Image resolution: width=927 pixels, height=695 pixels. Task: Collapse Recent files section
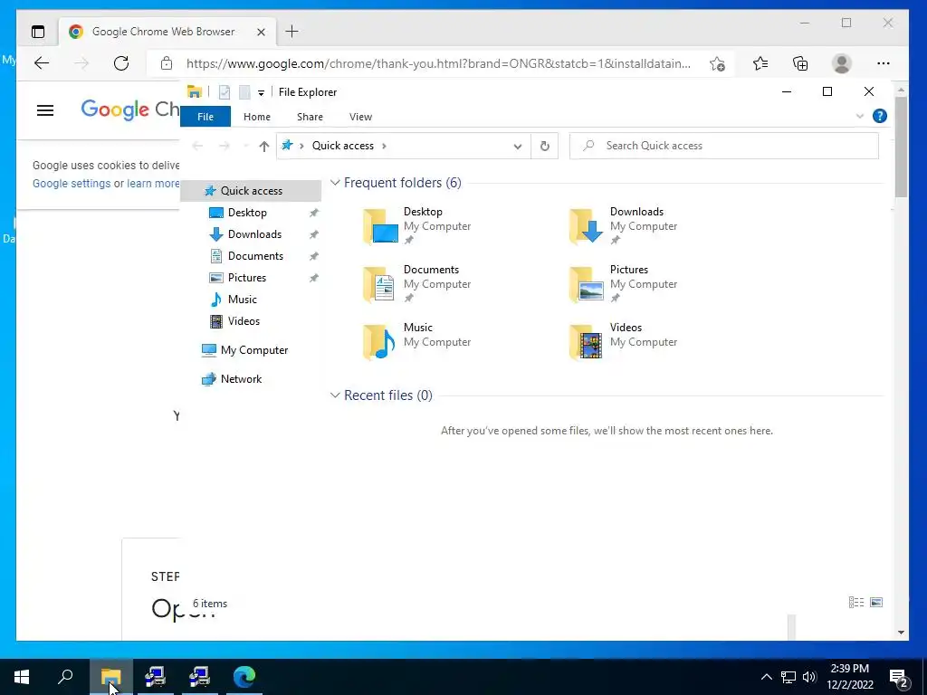[x=335, y=395]
